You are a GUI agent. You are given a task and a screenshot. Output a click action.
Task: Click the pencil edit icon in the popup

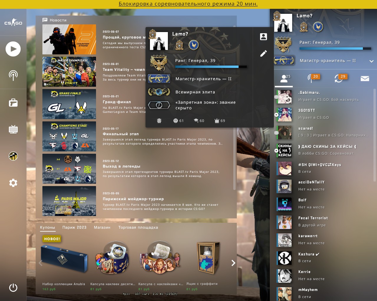coord(263,53)
